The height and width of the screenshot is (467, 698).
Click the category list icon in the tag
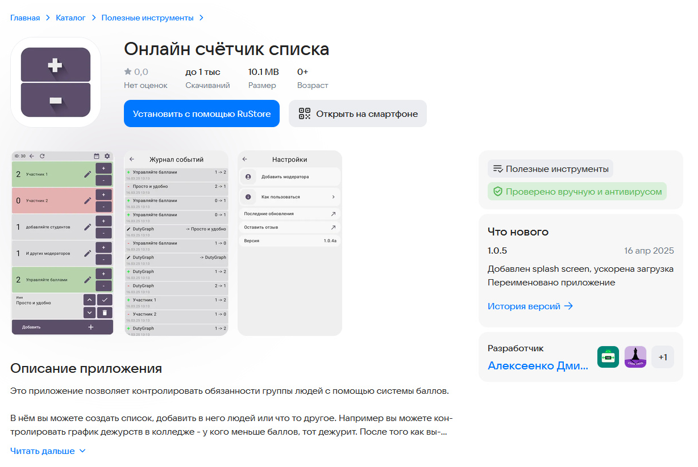click(498, 169)
